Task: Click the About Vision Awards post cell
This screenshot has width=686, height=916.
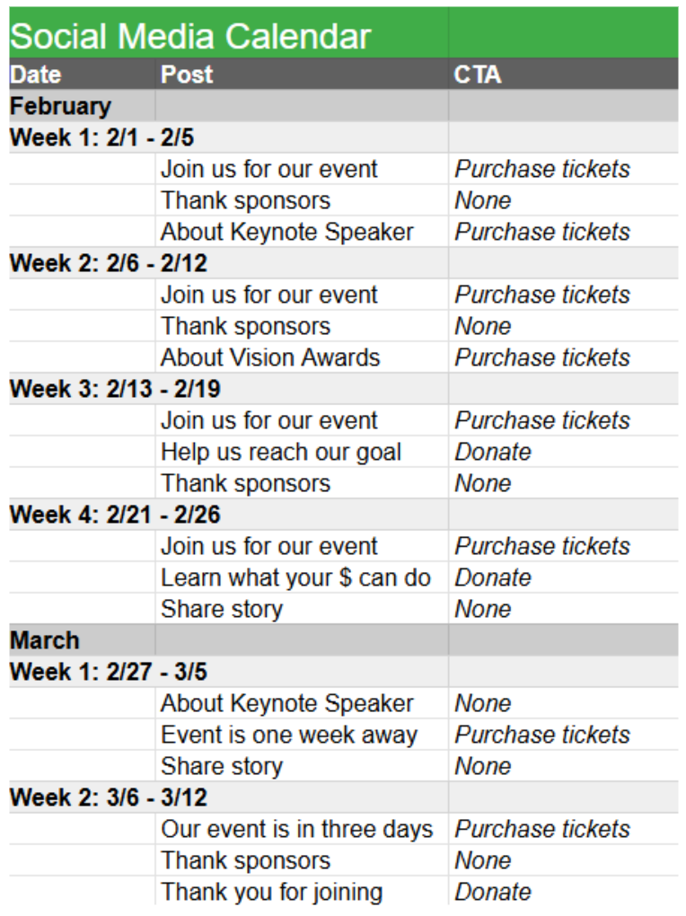Action: 302,357
